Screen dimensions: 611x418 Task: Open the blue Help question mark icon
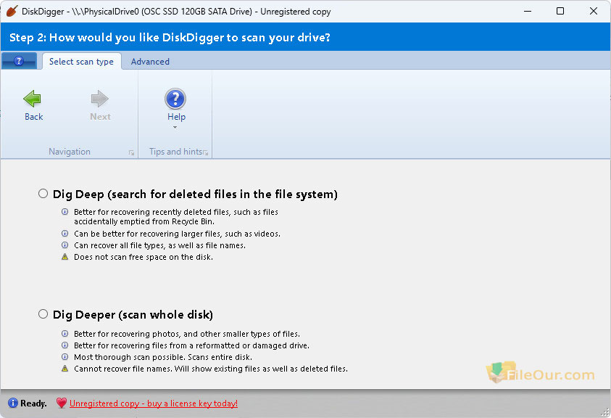pos(175,99)
